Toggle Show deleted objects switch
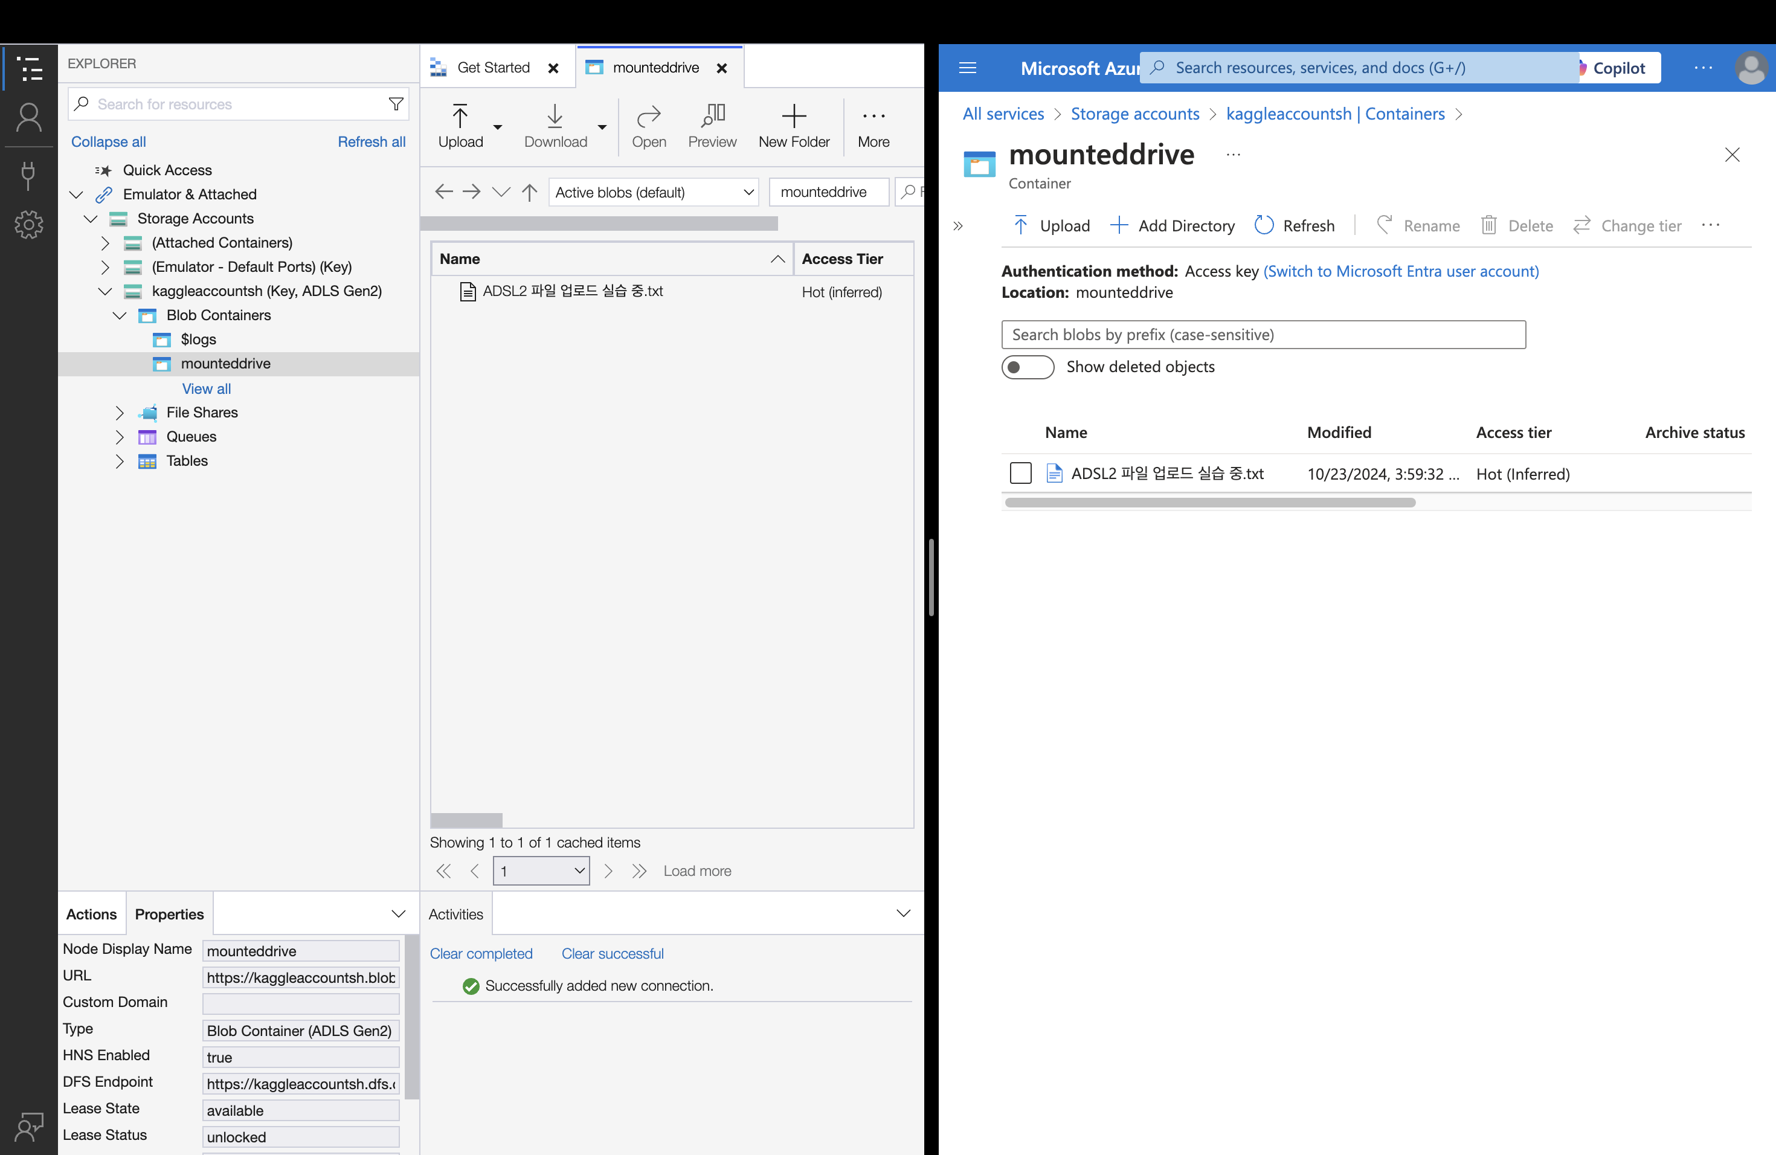 click(1028, 367)
